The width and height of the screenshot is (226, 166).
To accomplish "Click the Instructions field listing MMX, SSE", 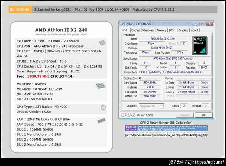I will pyautogui.click(x=174, y=72).
